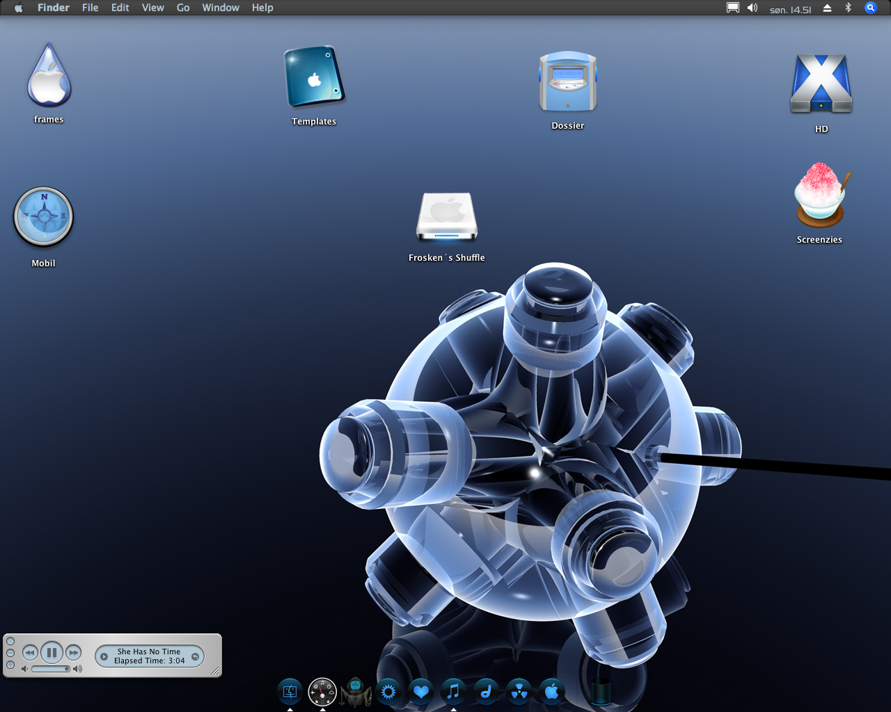Open the blue heart dock icon
The width and height of the screenshot is (891, 712).
click(x=421, y=691)
